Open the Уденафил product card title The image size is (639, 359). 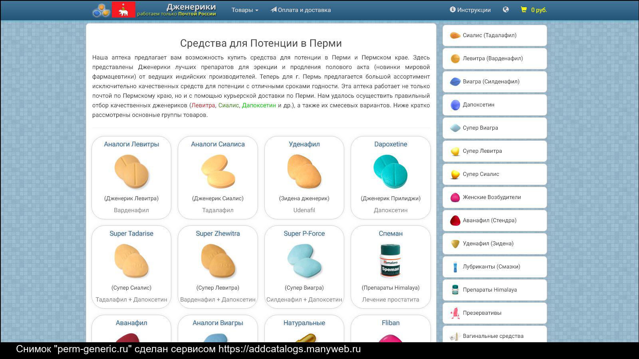[304, 144]
